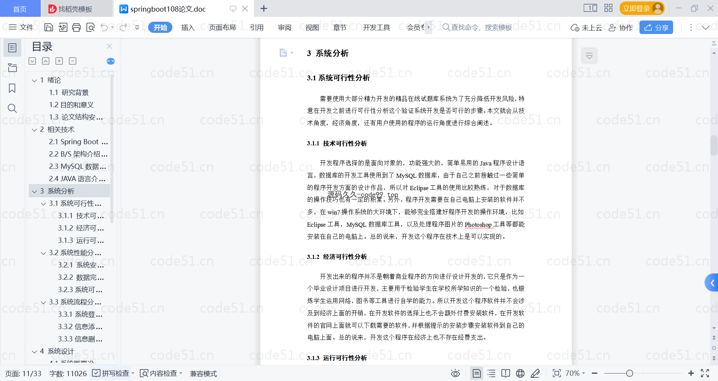
Task: Collapse the 2 相关技术 outline node
Action: [x=34, y=130]
